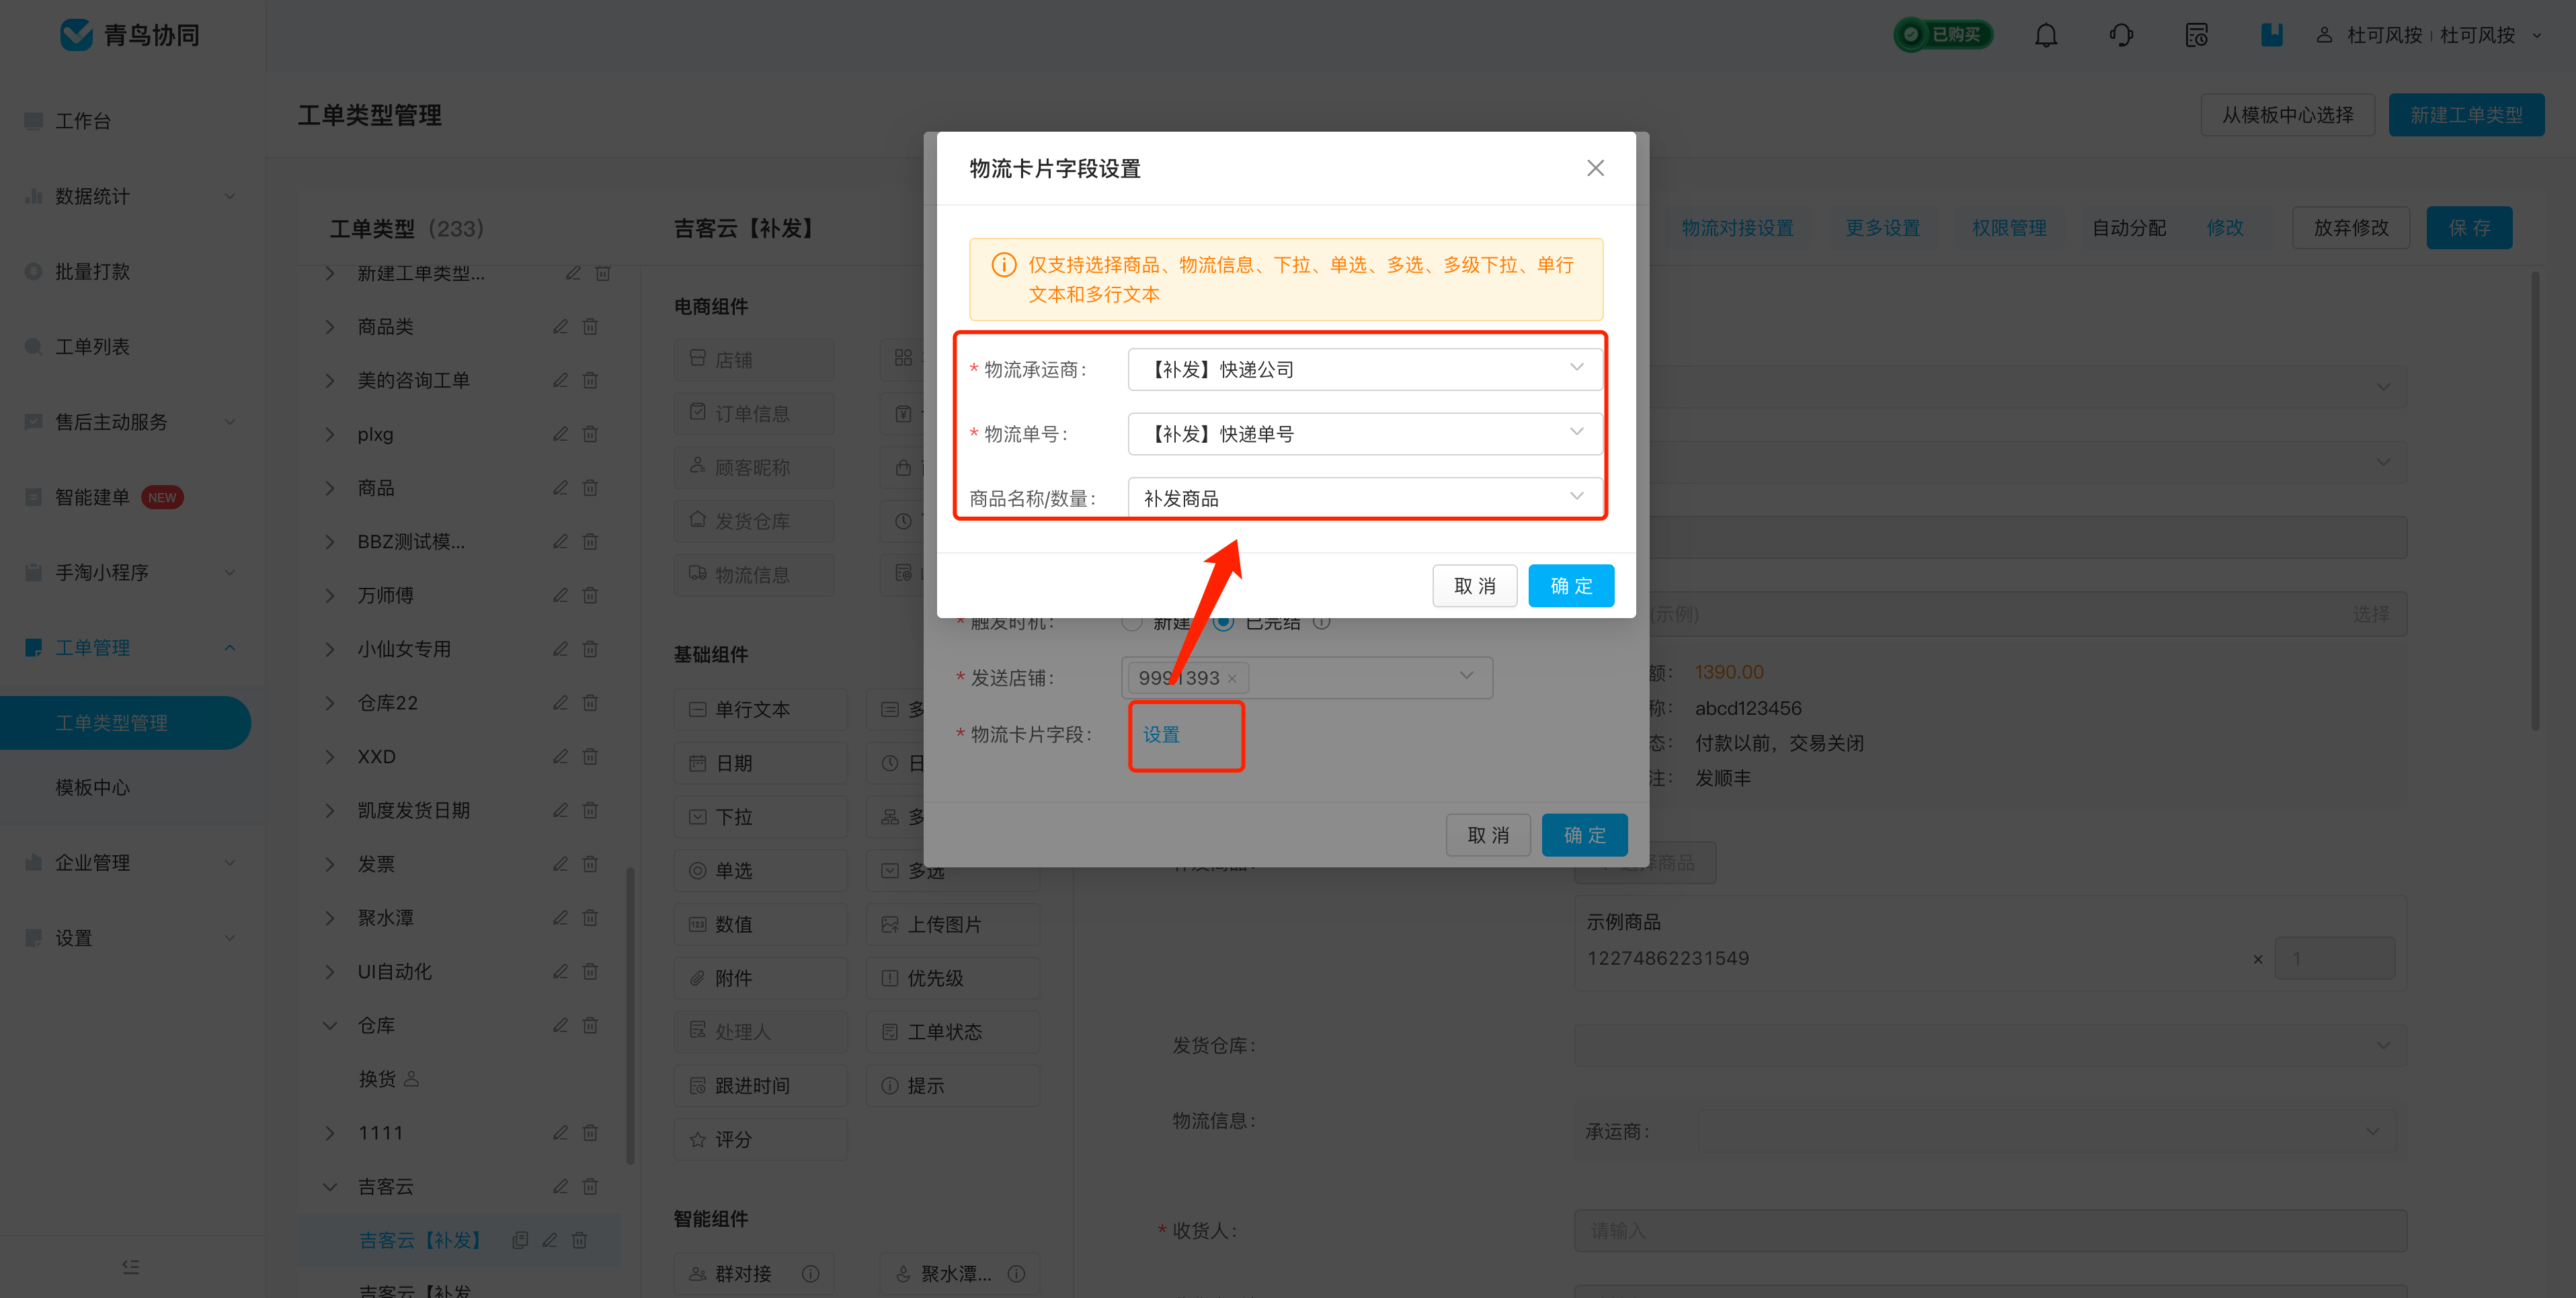Click 新建工单类型 button
The width and height of the screenshot is (2576, 1298).
pos(2466,115)
